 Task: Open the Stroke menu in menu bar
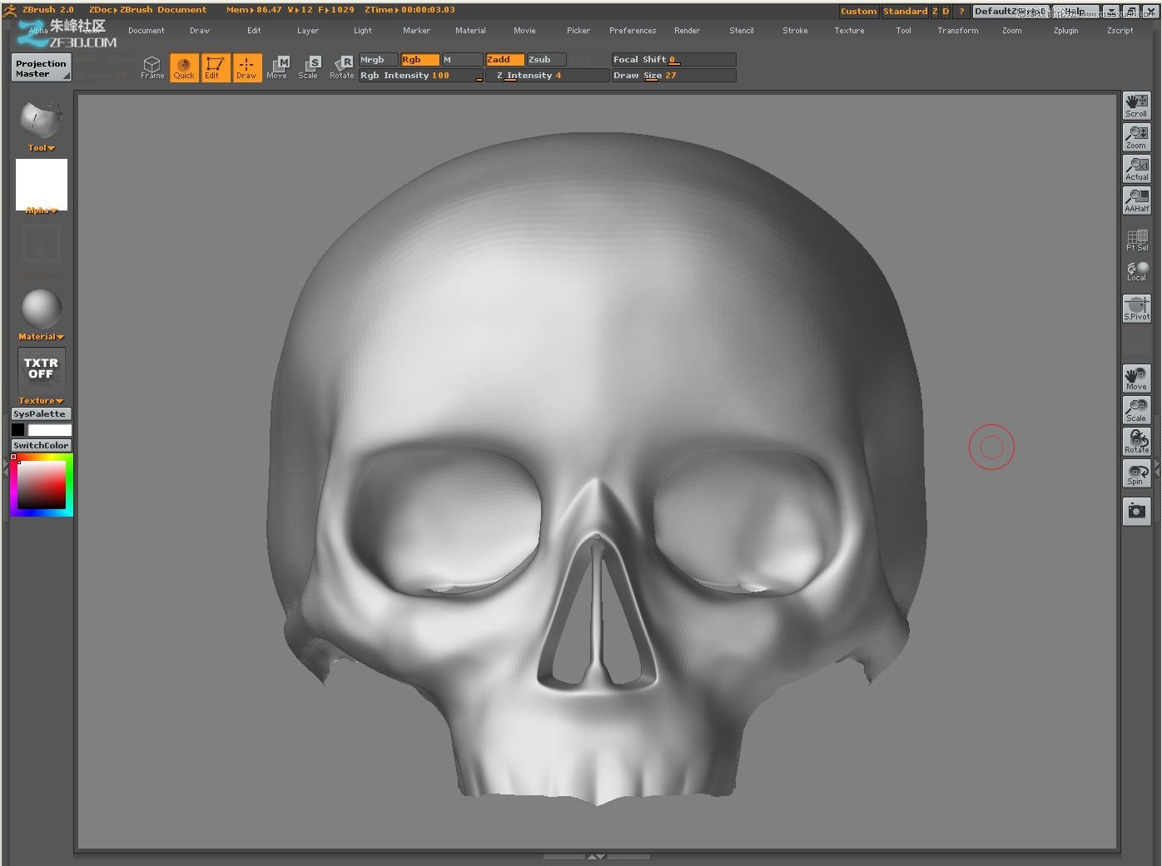[x=794, y=30]
